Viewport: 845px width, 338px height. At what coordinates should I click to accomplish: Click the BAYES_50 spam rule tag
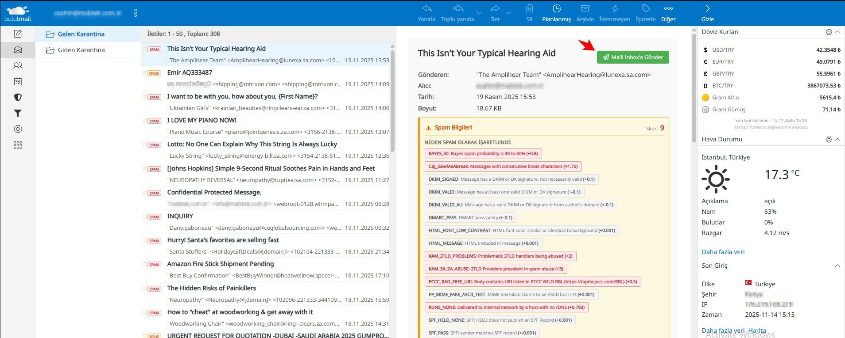[x=483, y=154]
